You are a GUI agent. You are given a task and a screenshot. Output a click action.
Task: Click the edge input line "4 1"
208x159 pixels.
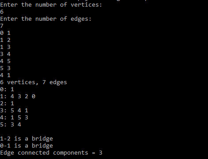5,75
